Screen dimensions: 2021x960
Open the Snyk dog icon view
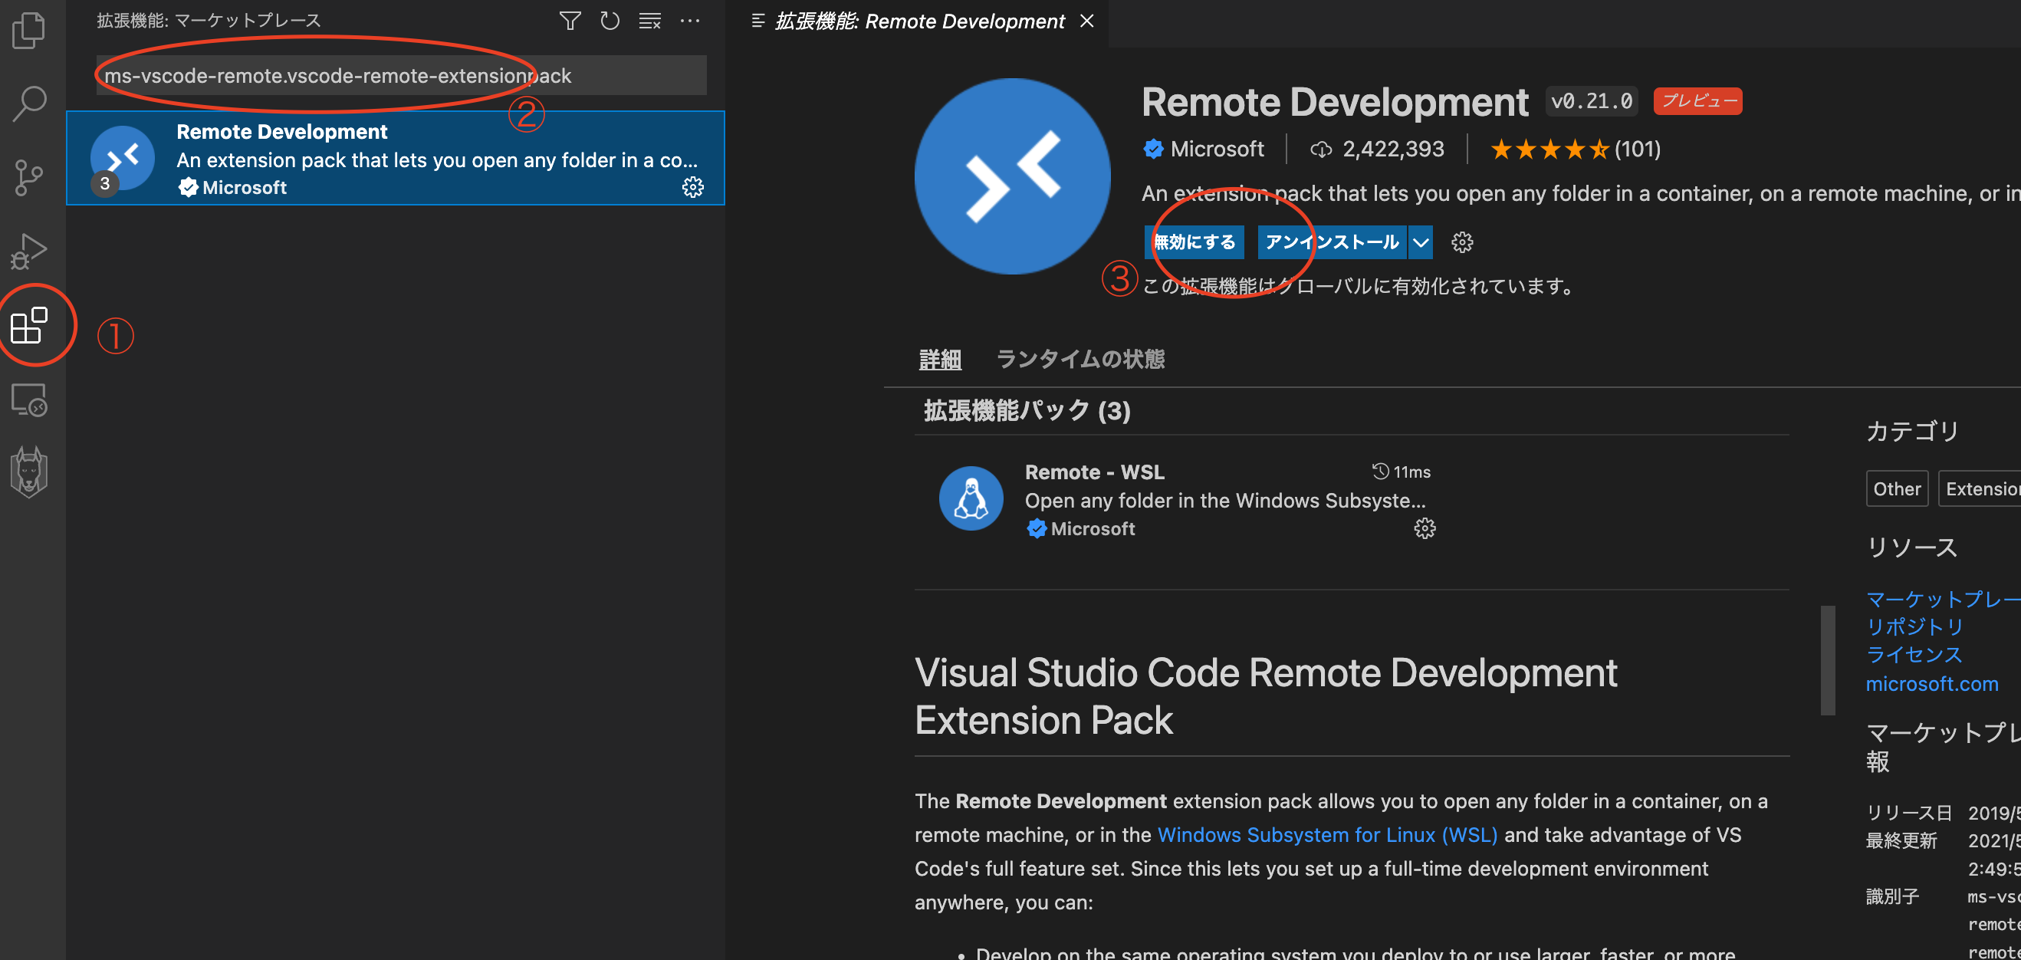tap(29, 472)
